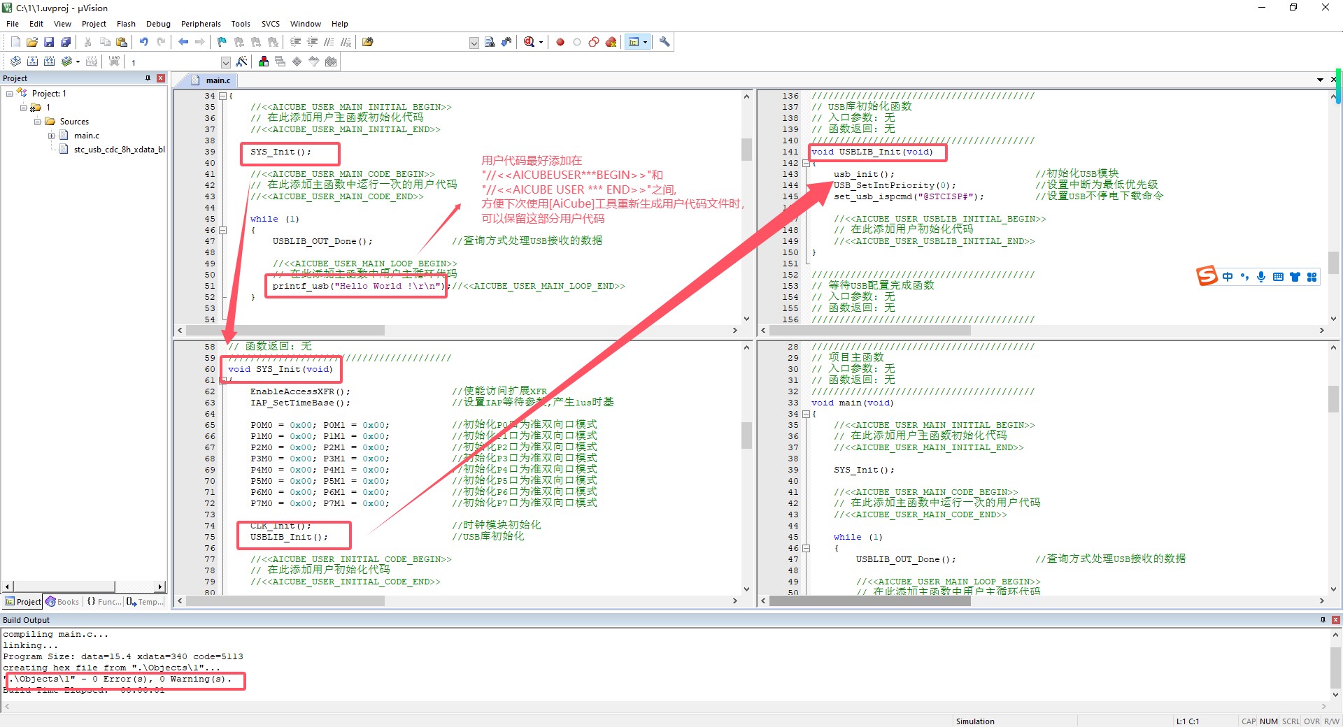Open window layout dropdown arrow
Screen dimensions: 1343x727
pos(646,42)
